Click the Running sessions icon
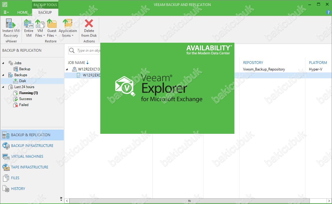The height and width of the screenshot is (204, 332). [16, 93]
